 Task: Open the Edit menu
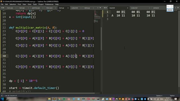click(6, 4)
